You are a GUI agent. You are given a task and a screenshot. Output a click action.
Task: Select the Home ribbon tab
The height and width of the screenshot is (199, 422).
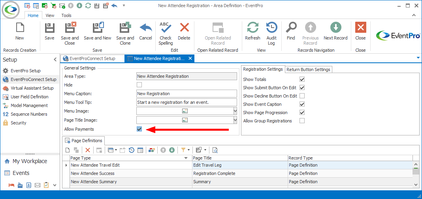33,16
